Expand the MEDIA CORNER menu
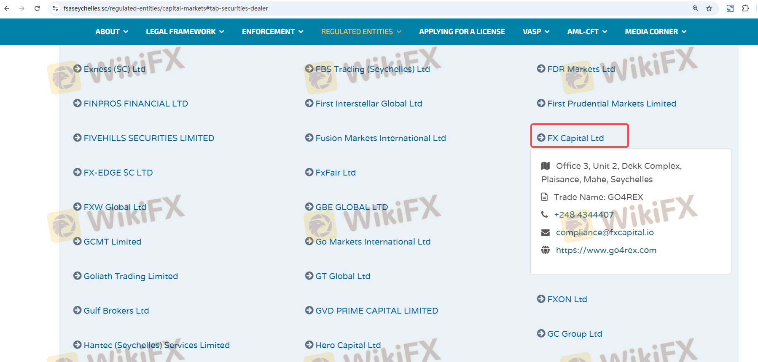Viewport: 758px width, 362px height. [656, 32]
